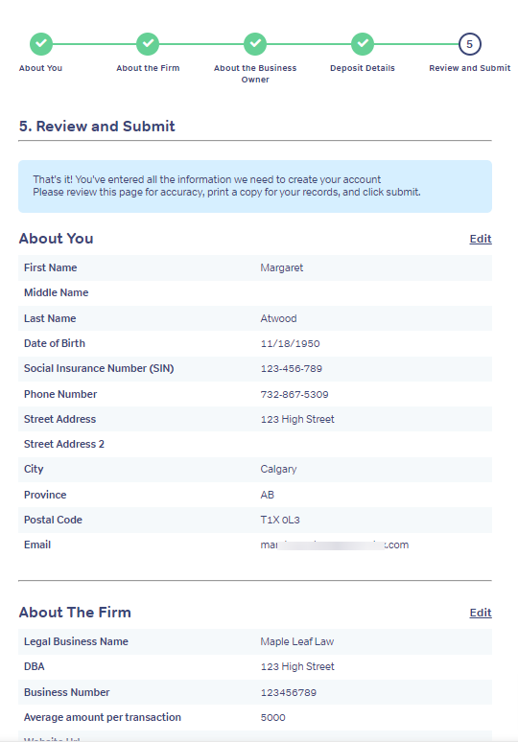Go to Deposit Details step label
Viewport: 518px width, 742px height.
(x=363, y=68)
